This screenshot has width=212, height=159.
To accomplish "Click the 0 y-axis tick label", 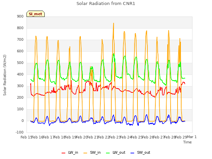I will click(23, 121).
